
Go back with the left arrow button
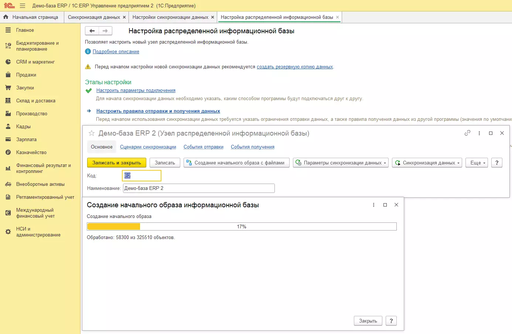[x=92, y=31]
